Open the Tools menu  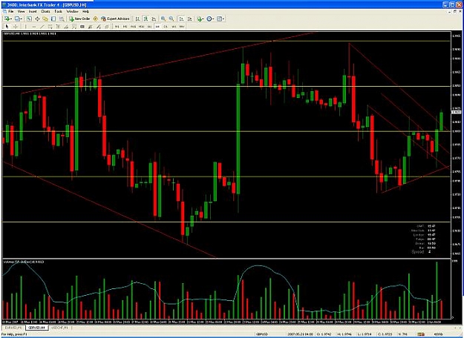pos(59,11)
